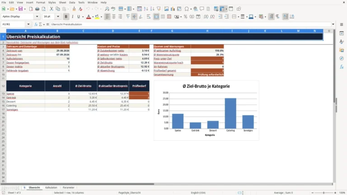347x195 pixels.
Task: Click the Save document icon
Action: pyautogui.click(x=21, y=9)
